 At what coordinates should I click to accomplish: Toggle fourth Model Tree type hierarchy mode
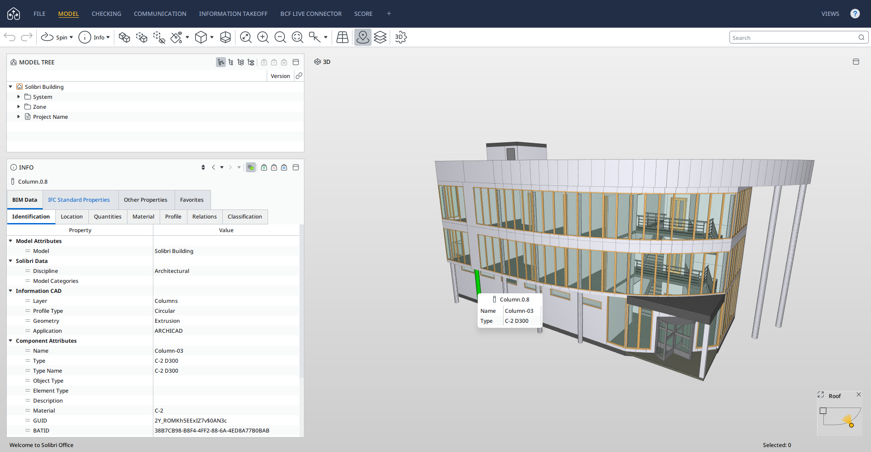coord(251,62)
